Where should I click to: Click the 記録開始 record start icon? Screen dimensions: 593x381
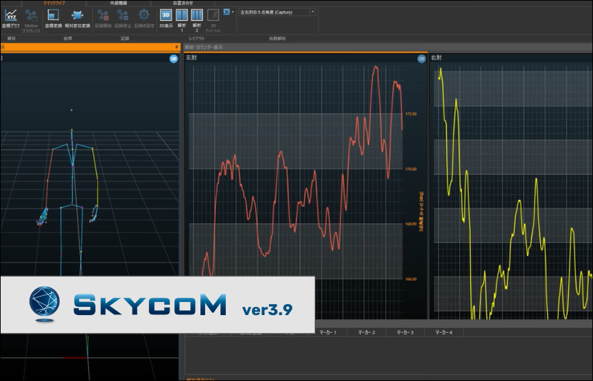point(103,18)
